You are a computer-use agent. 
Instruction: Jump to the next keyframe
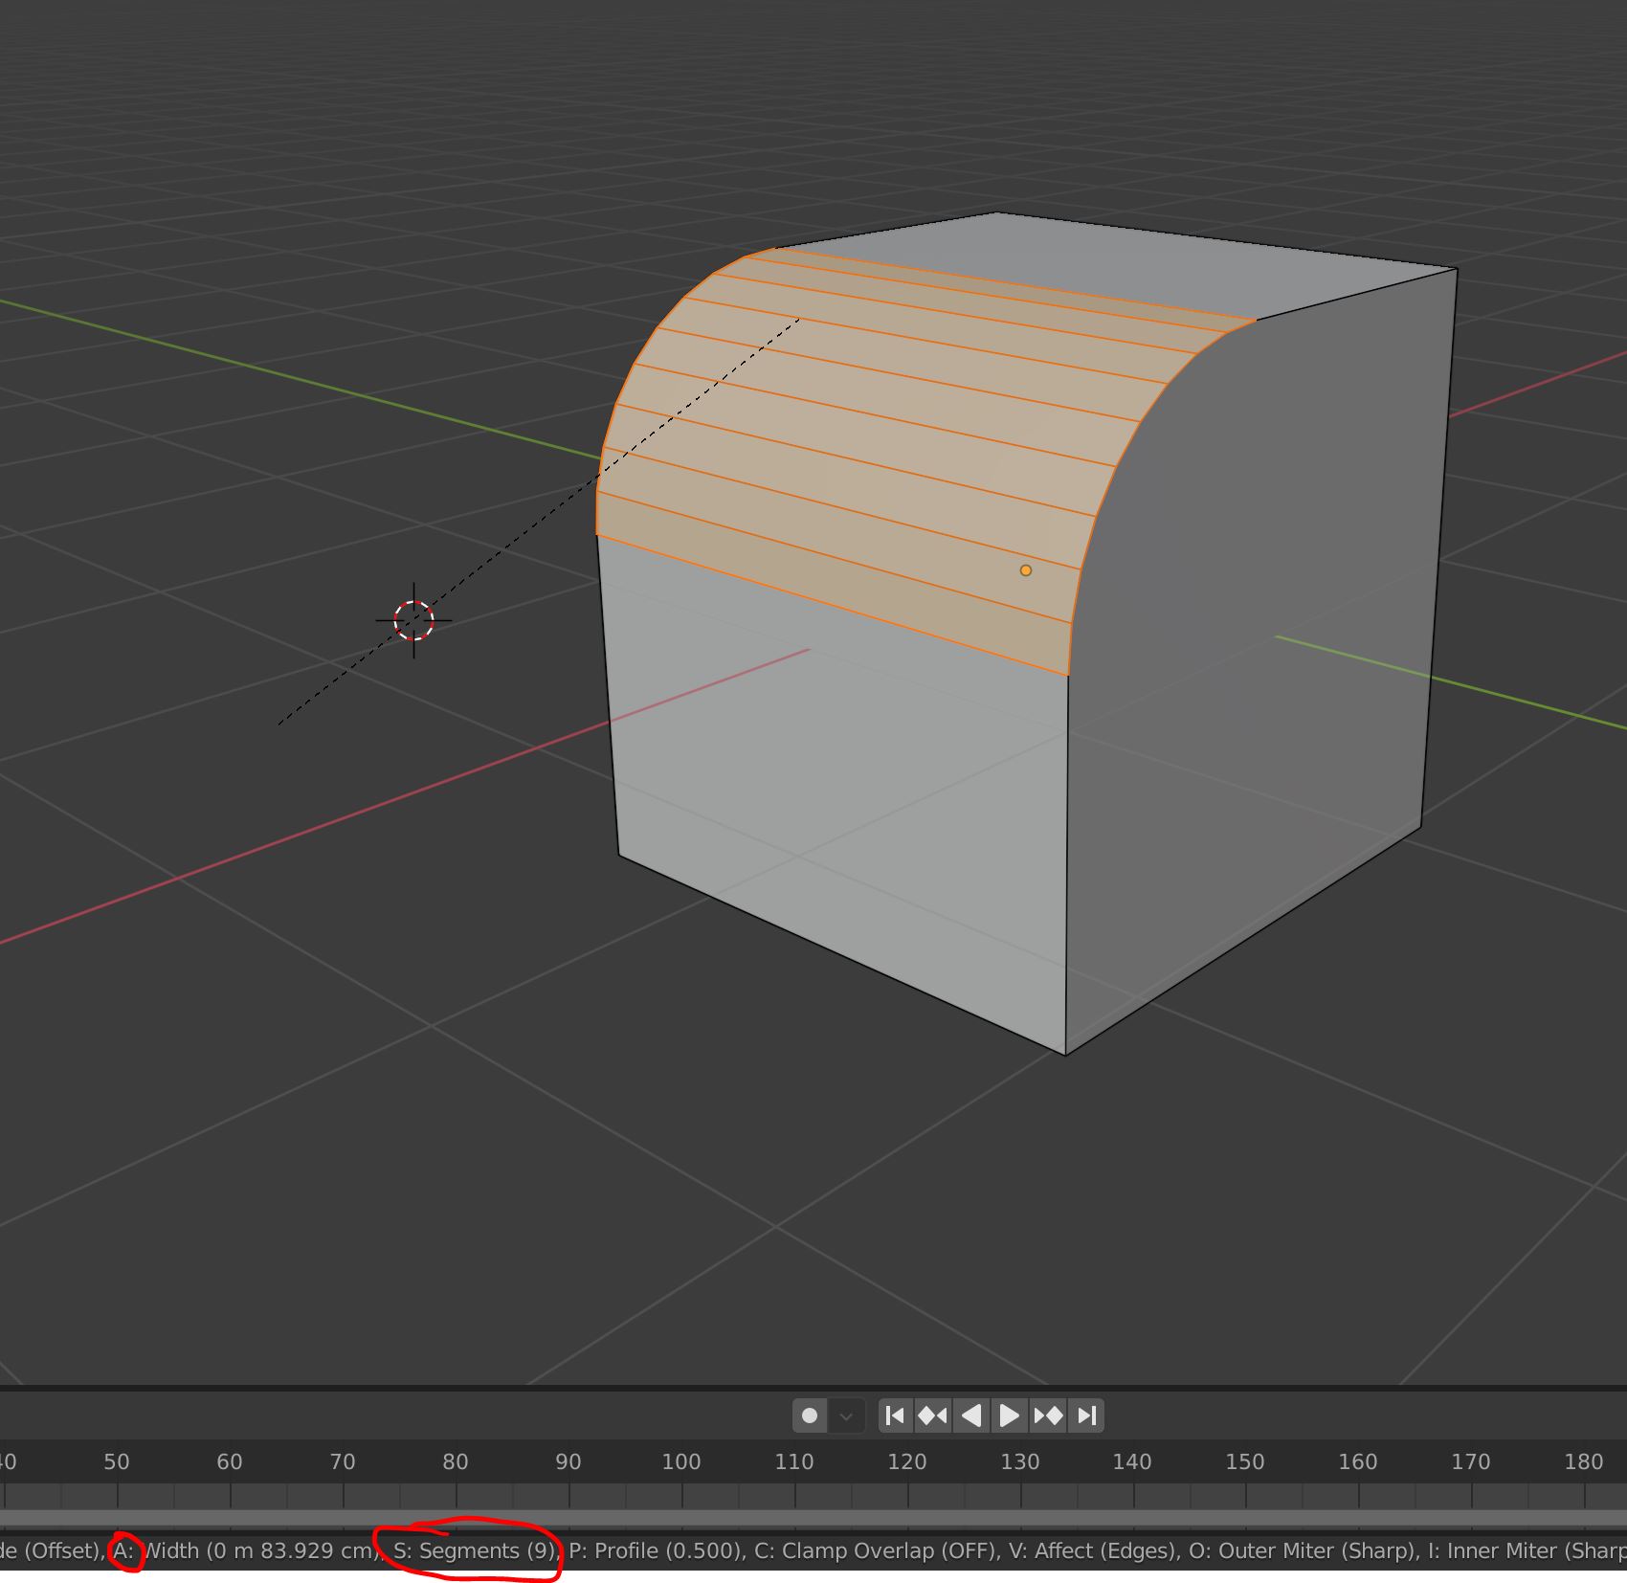(x=1048, y=1416)
